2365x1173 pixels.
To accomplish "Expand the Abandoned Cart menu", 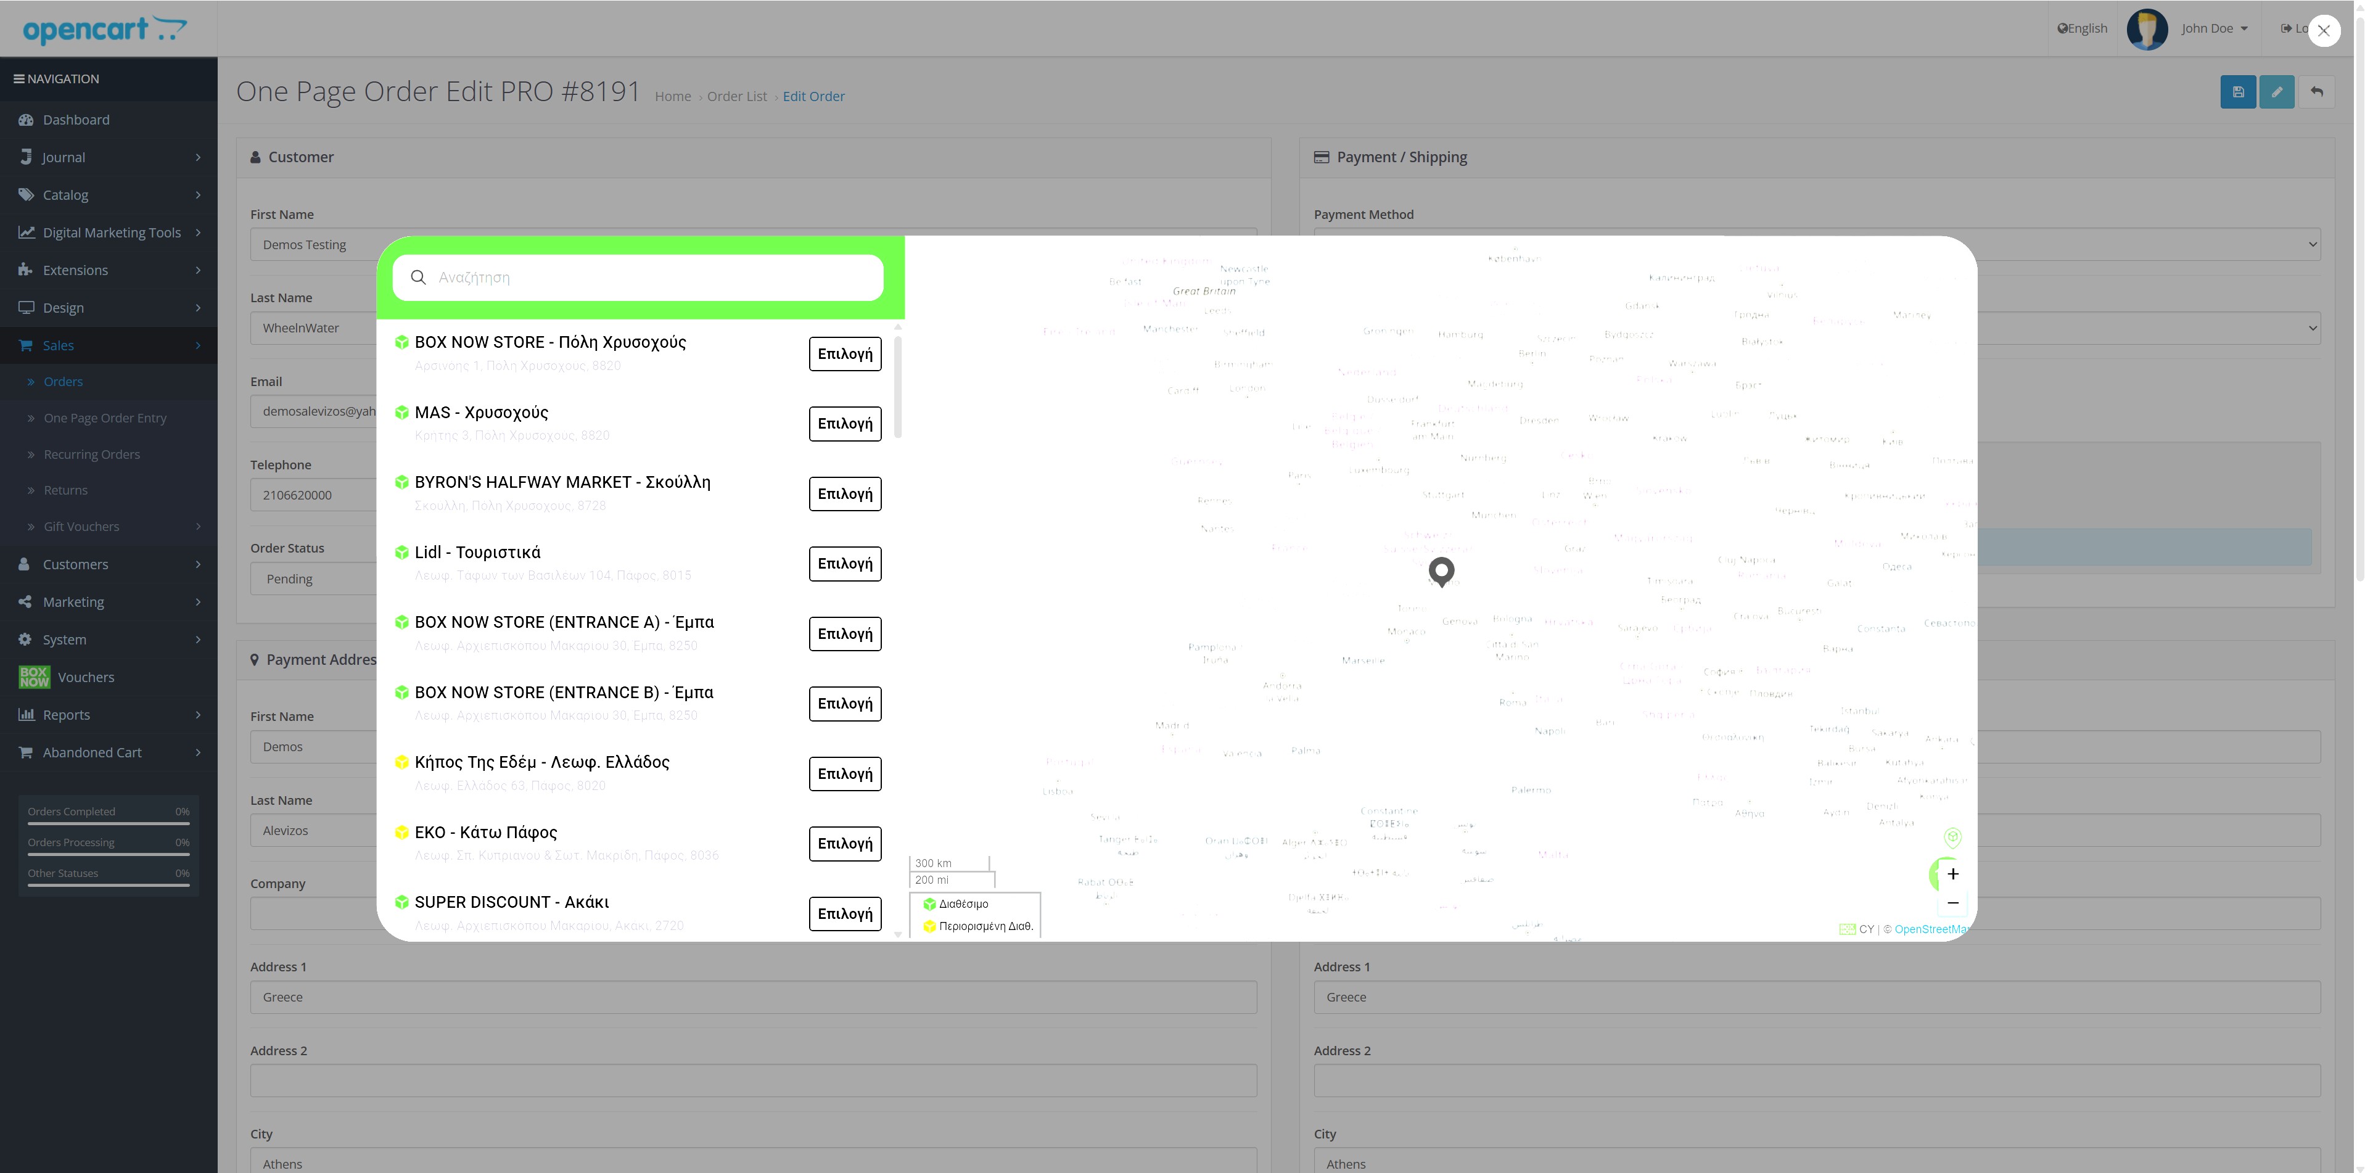I will (109, 752).
